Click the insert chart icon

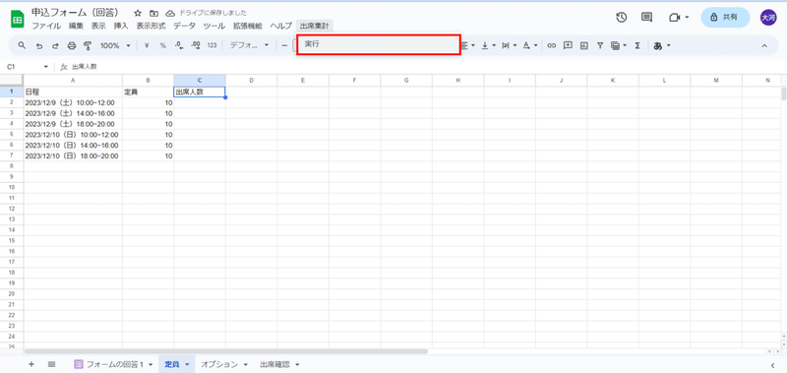click(x=583, y=45)
